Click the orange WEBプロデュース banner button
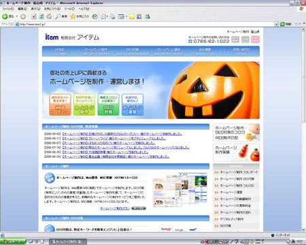This screenshot has width=306, height=245. click(60, 105)
